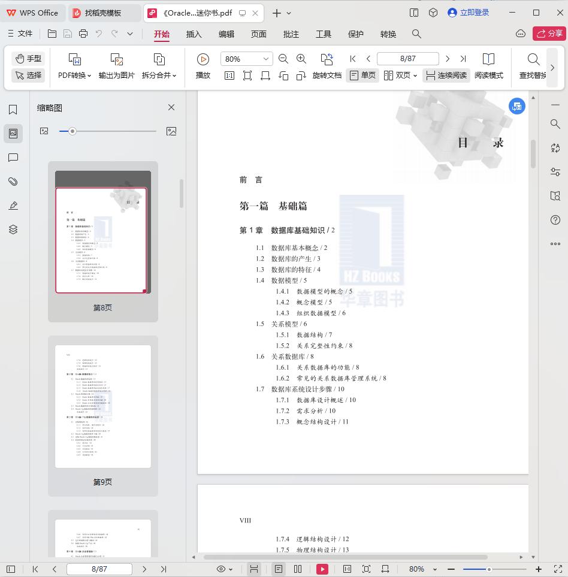Viewport: 568px width, 577px height.
Task: Click the 分享 share button
Action: point(549,34)
